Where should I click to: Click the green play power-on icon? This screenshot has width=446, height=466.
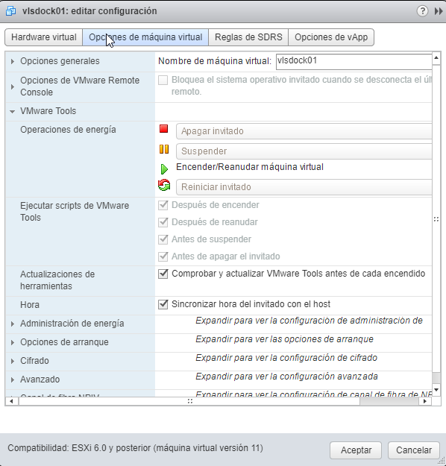(164, 169)
